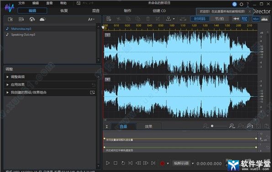The height and width of the screenshot is (172, 272).
Task: Click the selection tool icon left of scissors
Action: point(109,19)
